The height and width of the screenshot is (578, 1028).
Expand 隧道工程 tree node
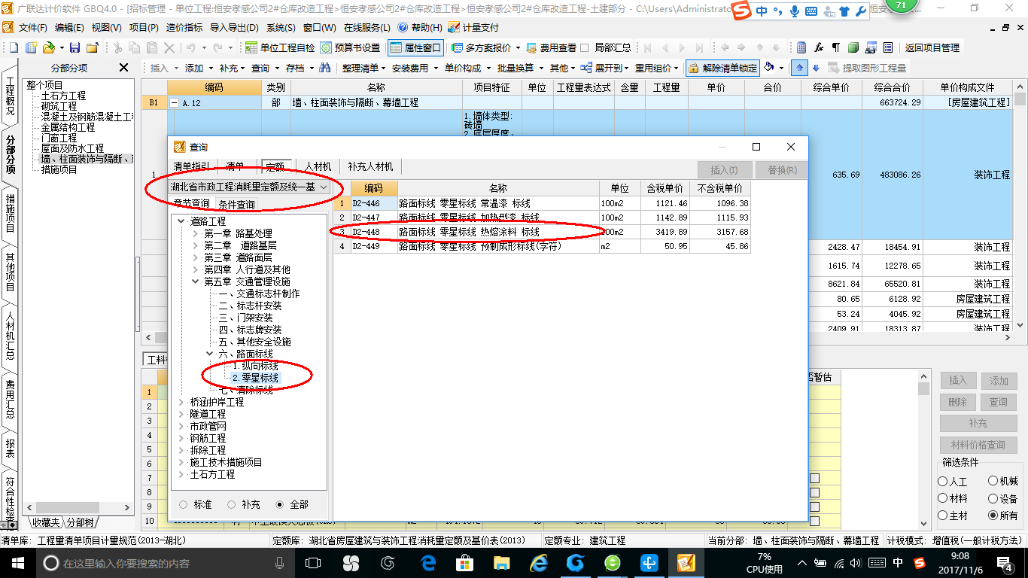[x=181, y=415]
